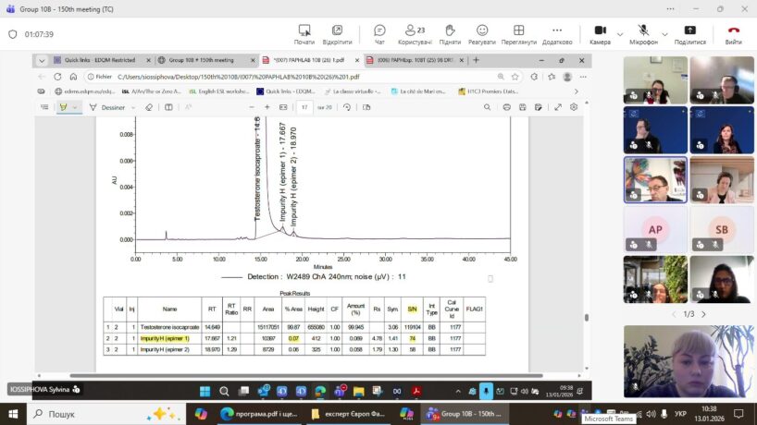The width and height of the screenshot is (757, 425).
Task: Open the Chat (Чат) panel
Action: (379, 34)
